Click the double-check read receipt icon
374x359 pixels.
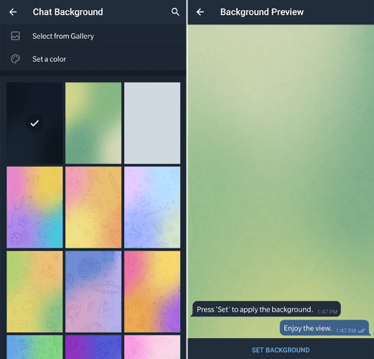(x=362, y=330)
